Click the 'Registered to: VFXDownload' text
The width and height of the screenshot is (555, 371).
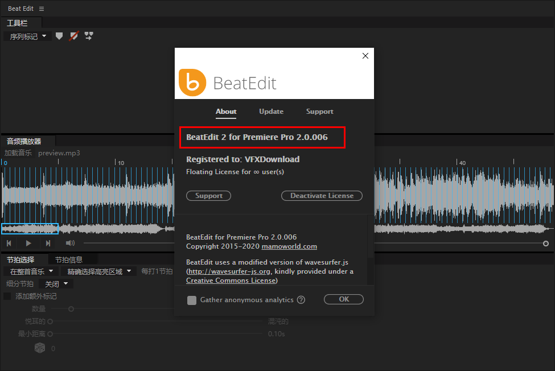243,159
